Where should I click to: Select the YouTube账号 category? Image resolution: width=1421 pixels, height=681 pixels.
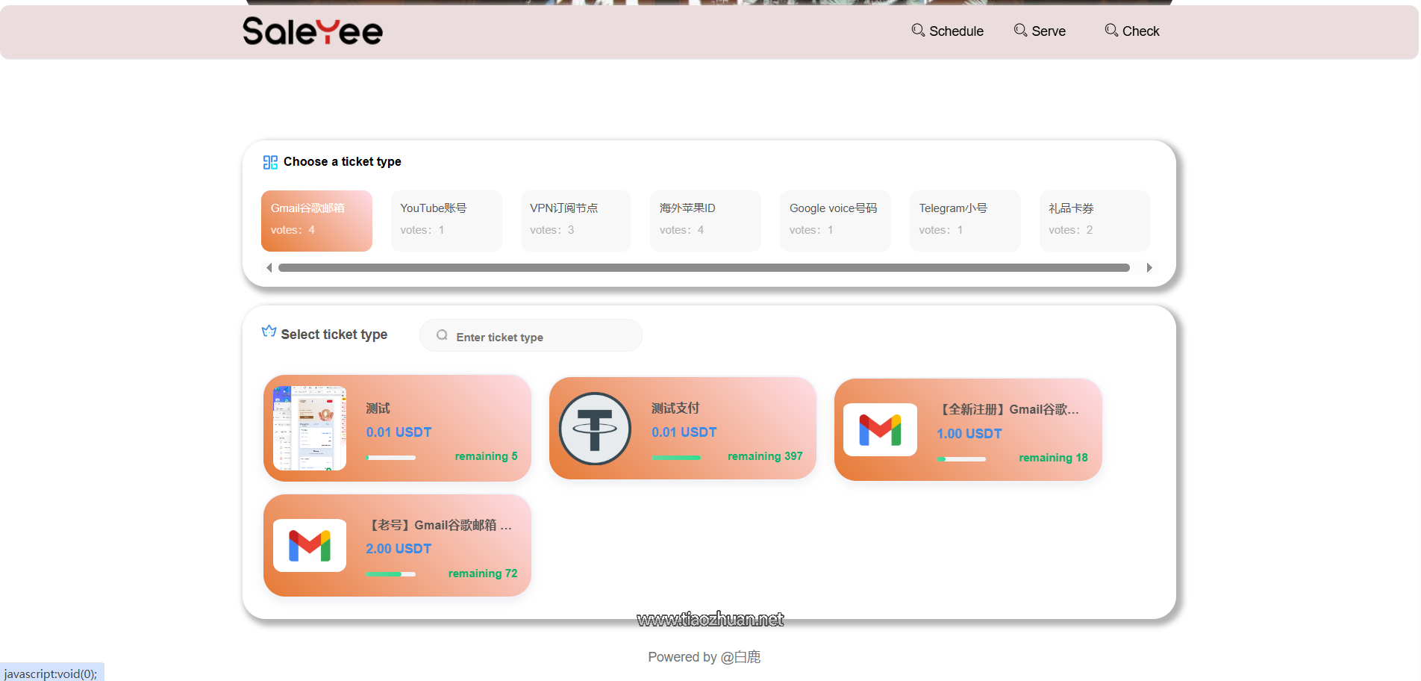pos(446,220)
